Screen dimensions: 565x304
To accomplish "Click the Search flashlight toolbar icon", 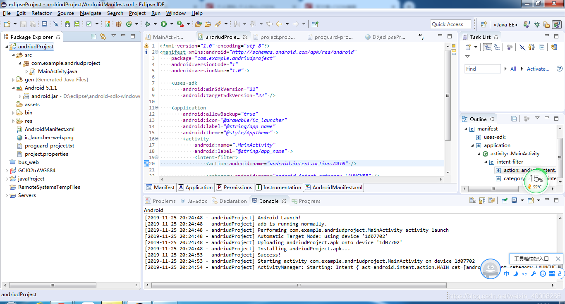I will [x=218, y=24].
